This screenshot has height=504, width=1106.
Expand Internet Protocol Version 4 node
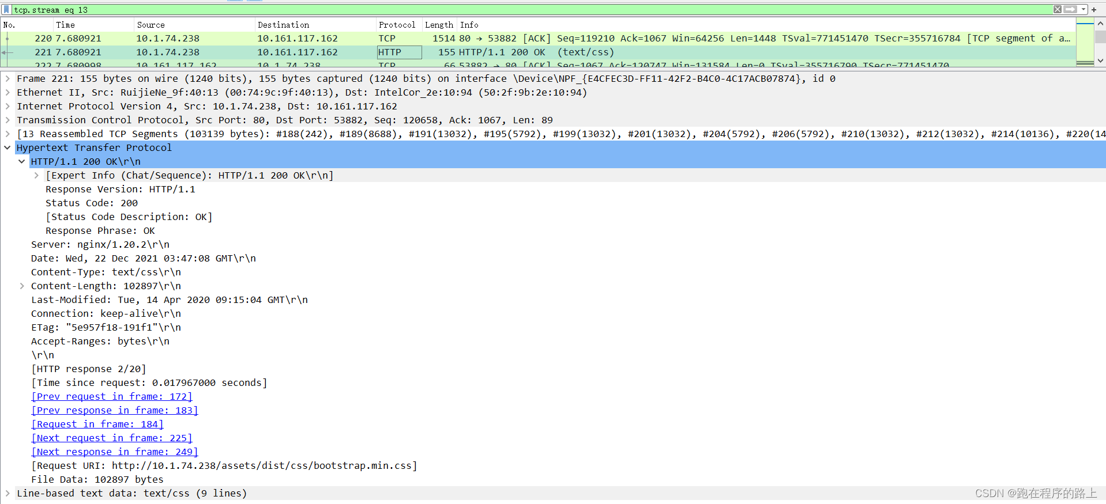(x=7, y=107)
